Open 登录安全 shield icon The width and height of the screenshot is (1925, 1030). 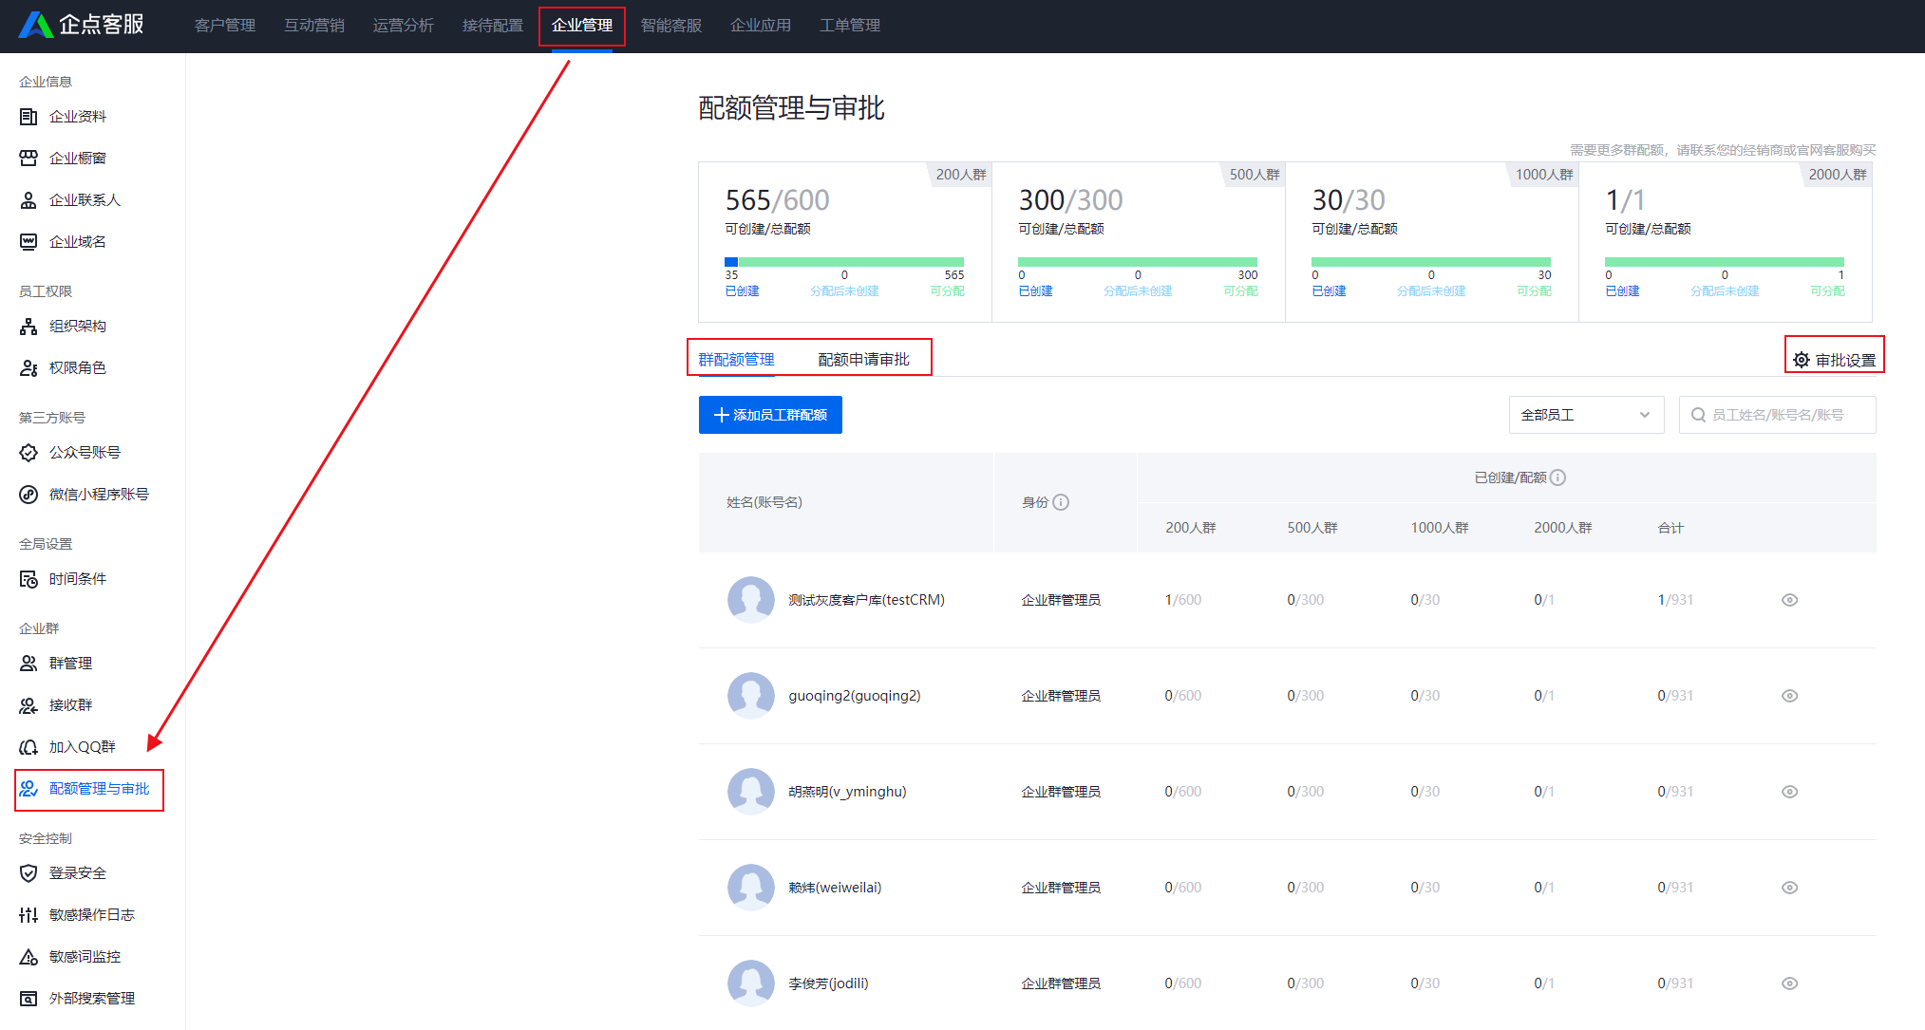tap(28, 873)
